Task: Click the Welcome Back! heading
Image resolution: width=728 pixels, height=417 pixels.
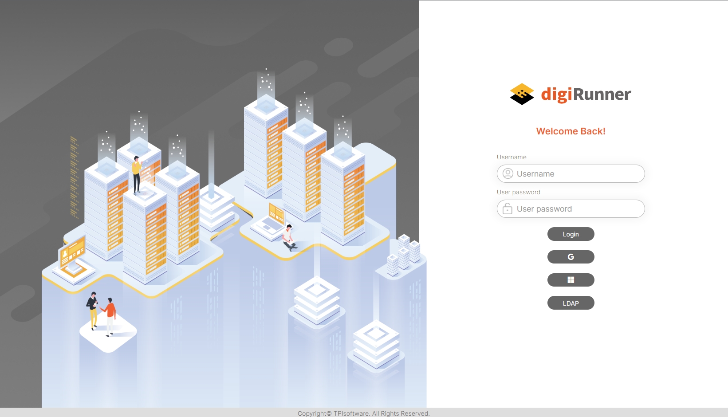Action: (571, 131)
